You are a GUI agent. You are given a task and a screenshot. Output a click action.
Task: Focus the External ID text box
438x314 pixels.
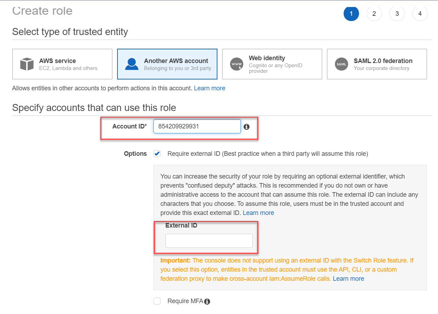click(209, 241)
